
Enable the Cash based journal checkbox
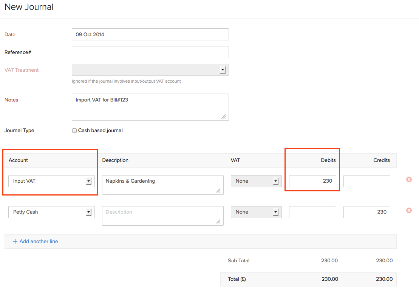(x=74, y=130)
